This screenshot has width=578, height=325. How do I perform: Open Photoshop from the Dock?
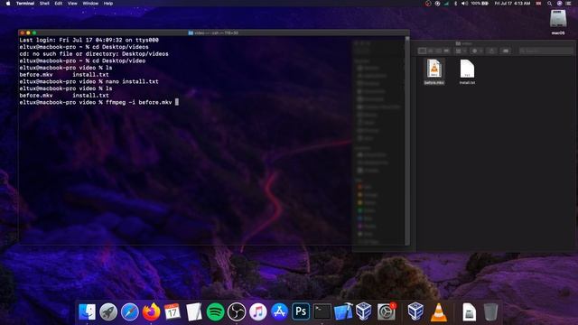tap(301, 311)
